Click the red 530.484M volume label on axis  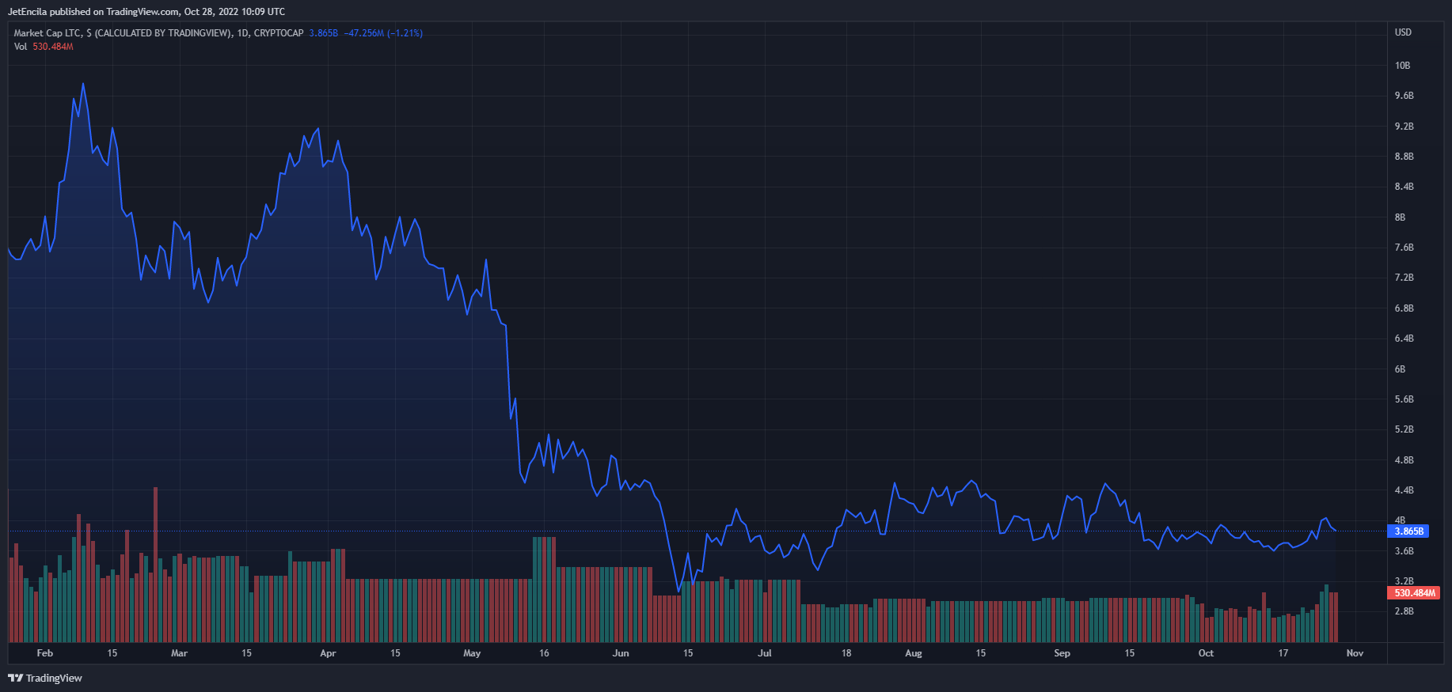click(x=1415, y=592)
